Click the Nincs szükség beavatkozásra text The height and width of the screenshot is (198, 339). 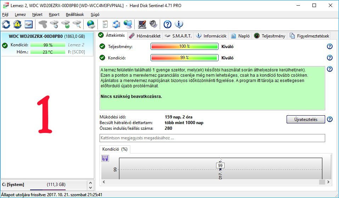click(x=131, y=97)
